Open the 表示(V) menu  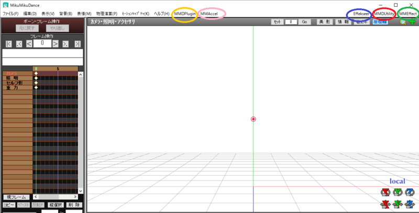pyautogui.click(x=48, y=14)
